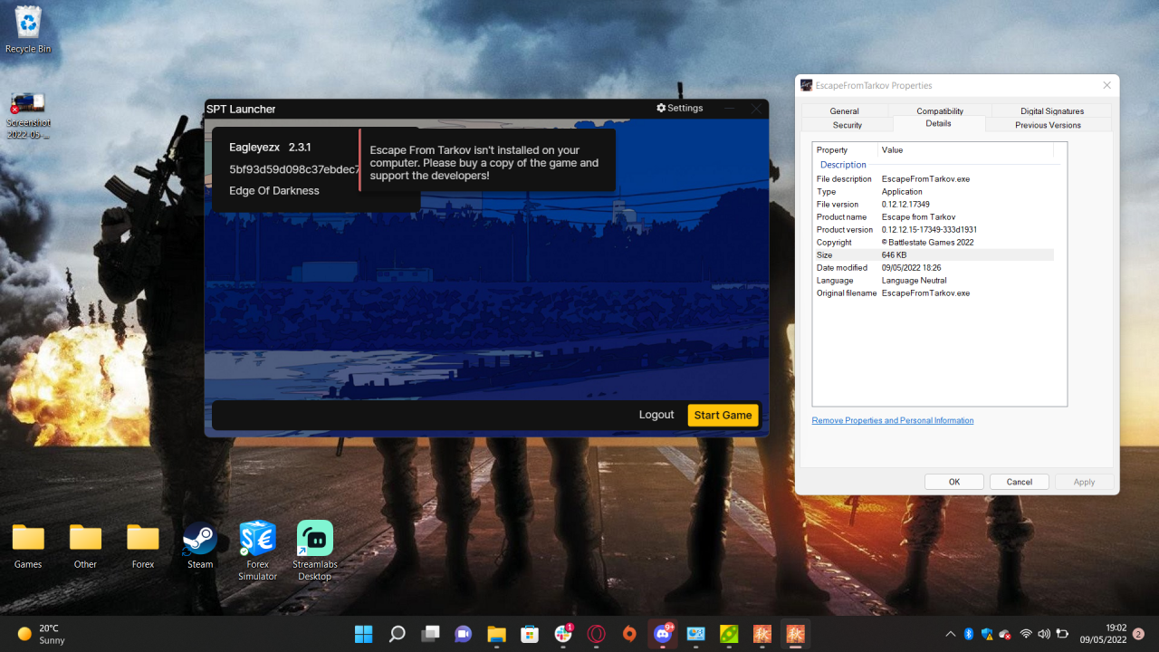Image resolution: width=1159 pixels, height=652 pixels.
Task: Open Windows Security tray icon
Action: (x=986, y=634)
